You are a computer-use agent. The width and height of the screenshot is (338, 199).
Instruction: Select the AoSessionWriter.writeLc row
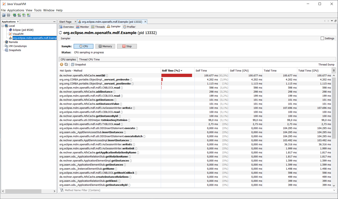tap(195, 108)
